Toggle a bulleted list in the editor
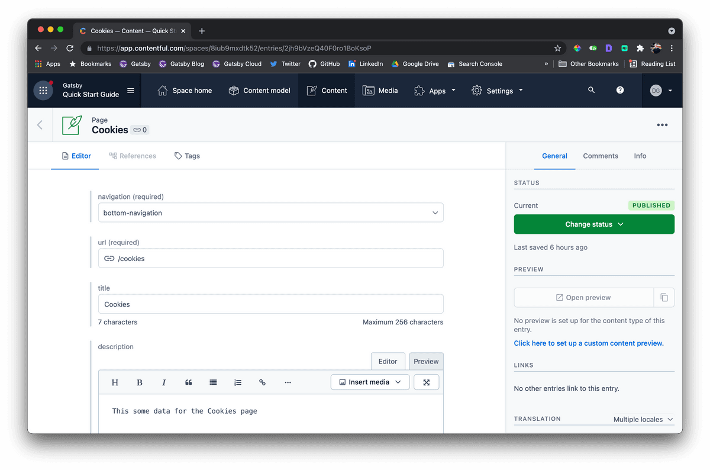Image resolution: width=710 pixels, height=470 pixels. (x=213, y=382)
